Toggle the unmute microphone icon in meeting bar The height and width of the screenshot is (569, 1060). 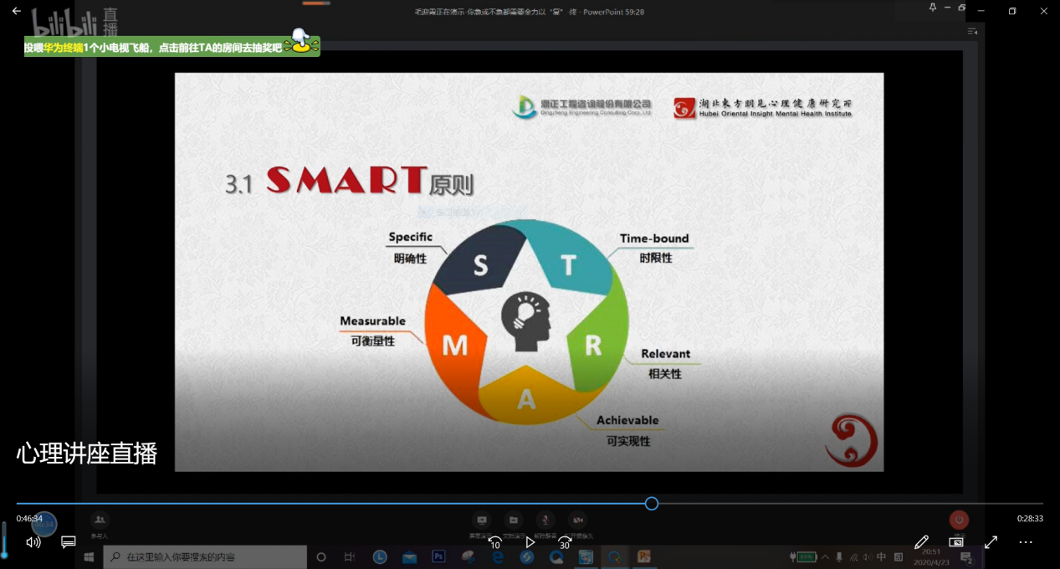[x=545, y=520]
